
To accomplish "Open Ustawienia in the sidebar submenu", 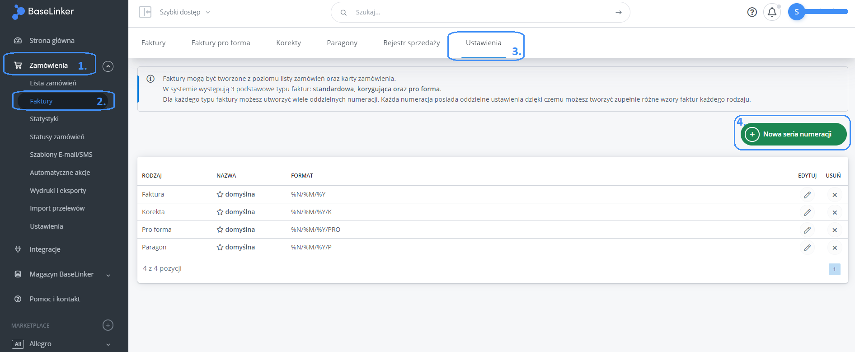I will tap(47, 226).
